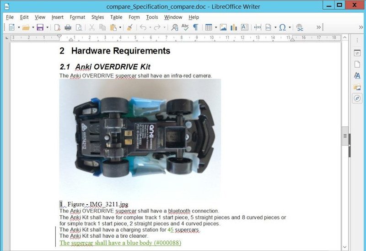Insert a chart from the toolbar
The width and height of the screenshot is (366, 251).
[x=234, y=27]
